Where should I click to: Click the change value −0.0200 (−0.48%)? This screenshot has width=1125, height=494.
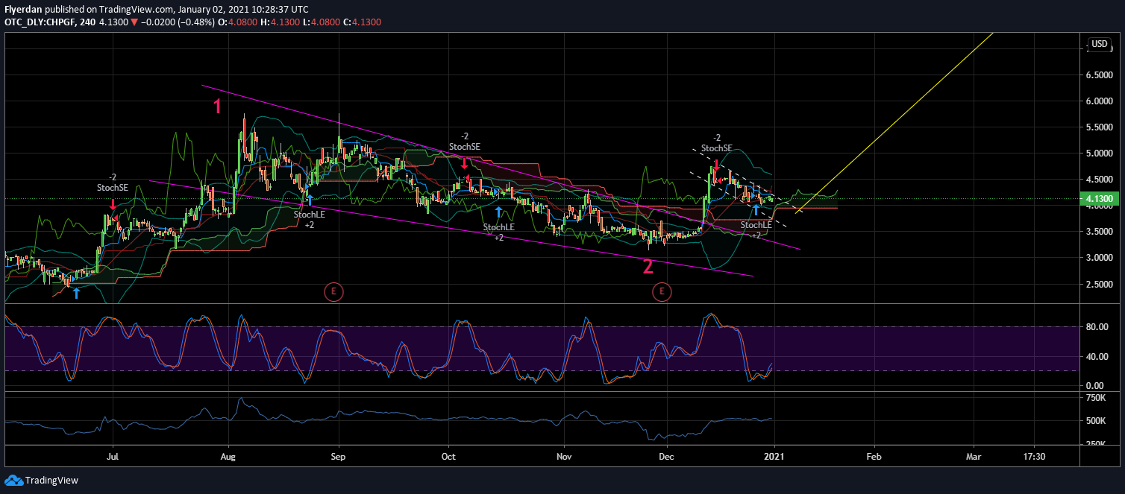pos(177,22)
